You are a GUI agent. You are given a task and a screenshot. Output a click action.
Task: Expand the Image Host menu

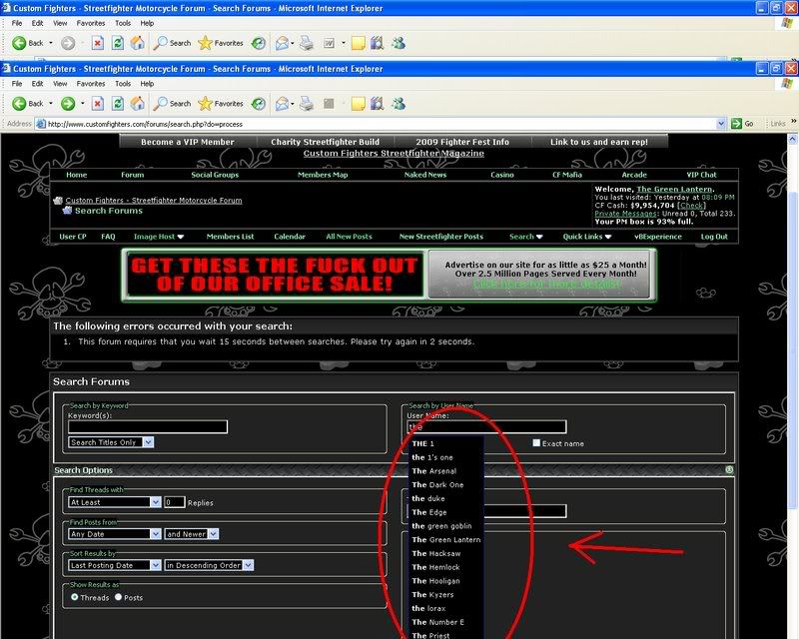click(x=159, y=237)
